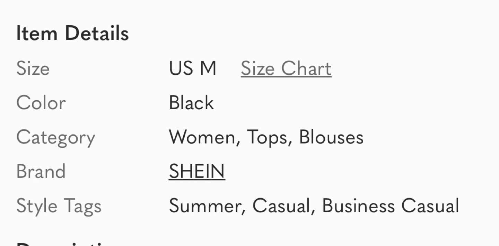Open the SHEIN brand link
Screen dimensions: 499x246
point(197,171)
